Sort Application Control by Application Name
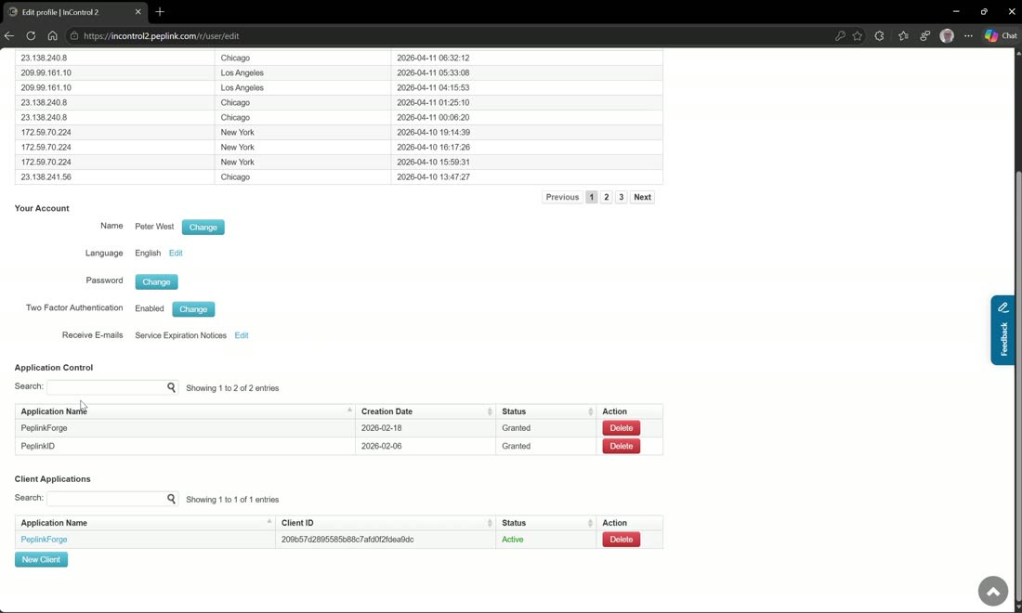Screen dimensions: 1022x613 point(185,411)
